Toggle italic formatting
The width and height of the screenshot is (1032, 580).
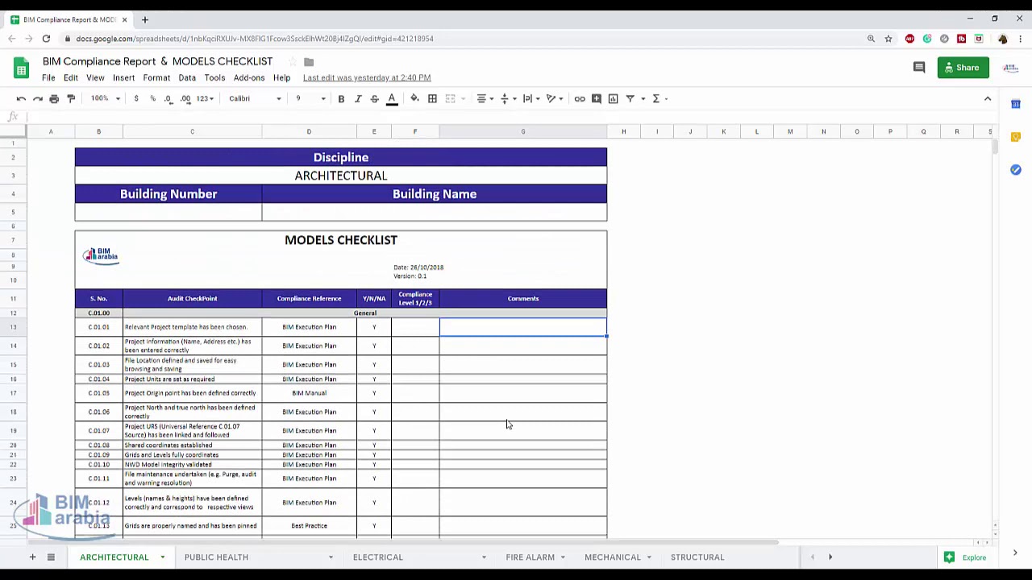(x=358, y=98)
